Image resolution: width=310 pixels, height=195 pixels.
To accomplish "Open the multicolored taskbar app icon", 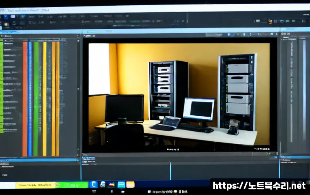I will point(112,185).
